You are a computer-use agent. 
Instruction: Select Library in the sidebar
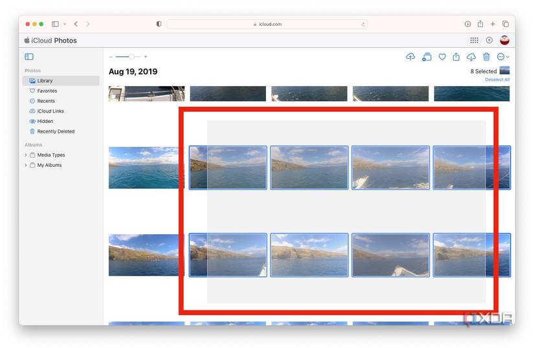(61, 81)
